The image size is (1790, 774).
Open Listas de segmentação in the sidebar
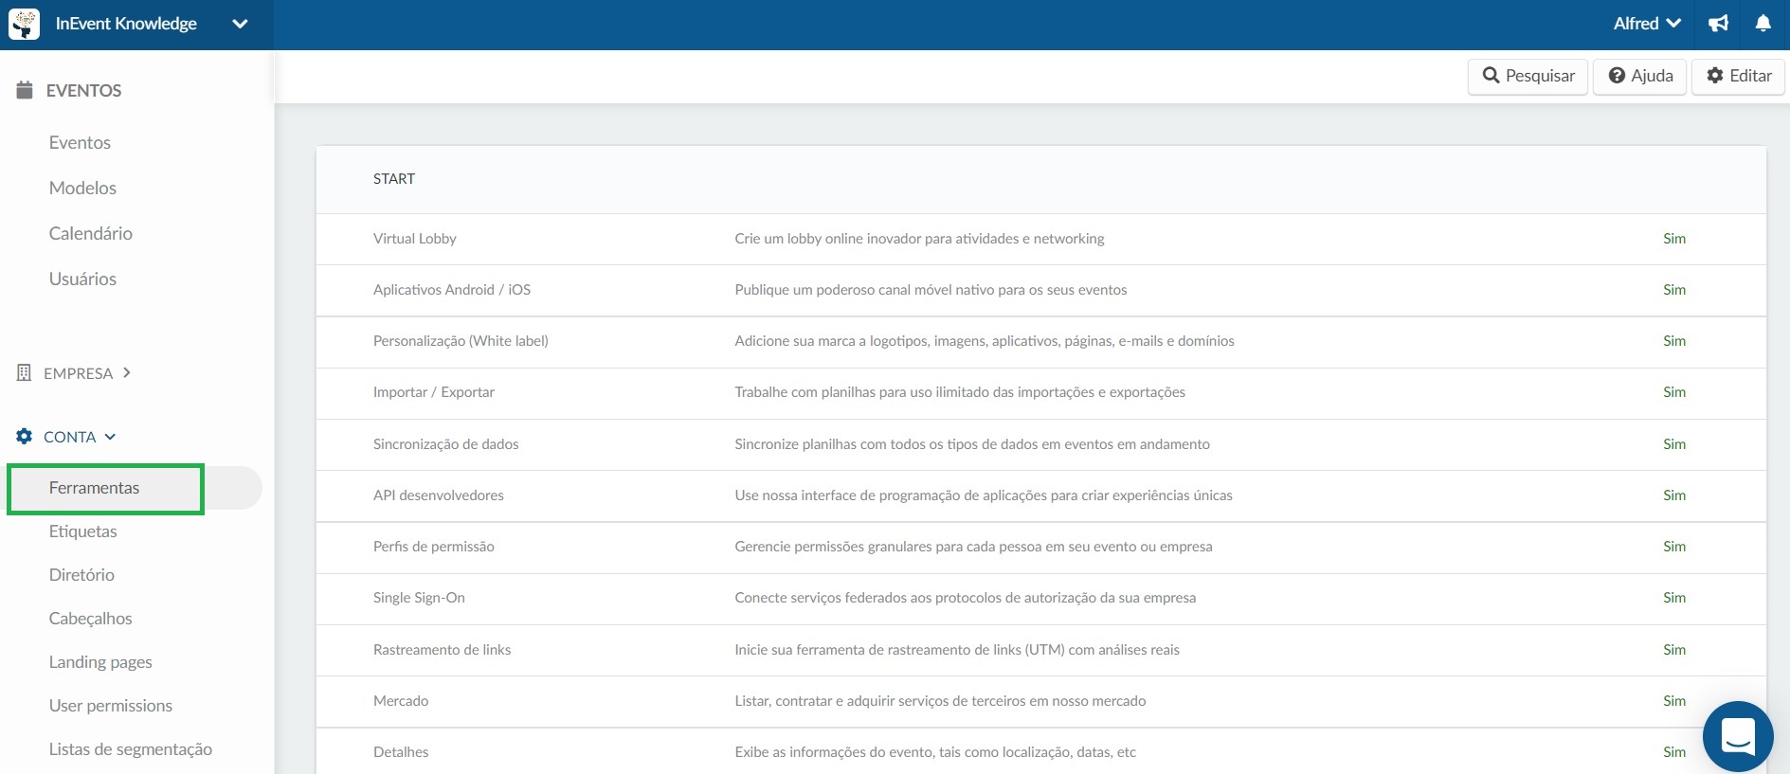[131, 749]
